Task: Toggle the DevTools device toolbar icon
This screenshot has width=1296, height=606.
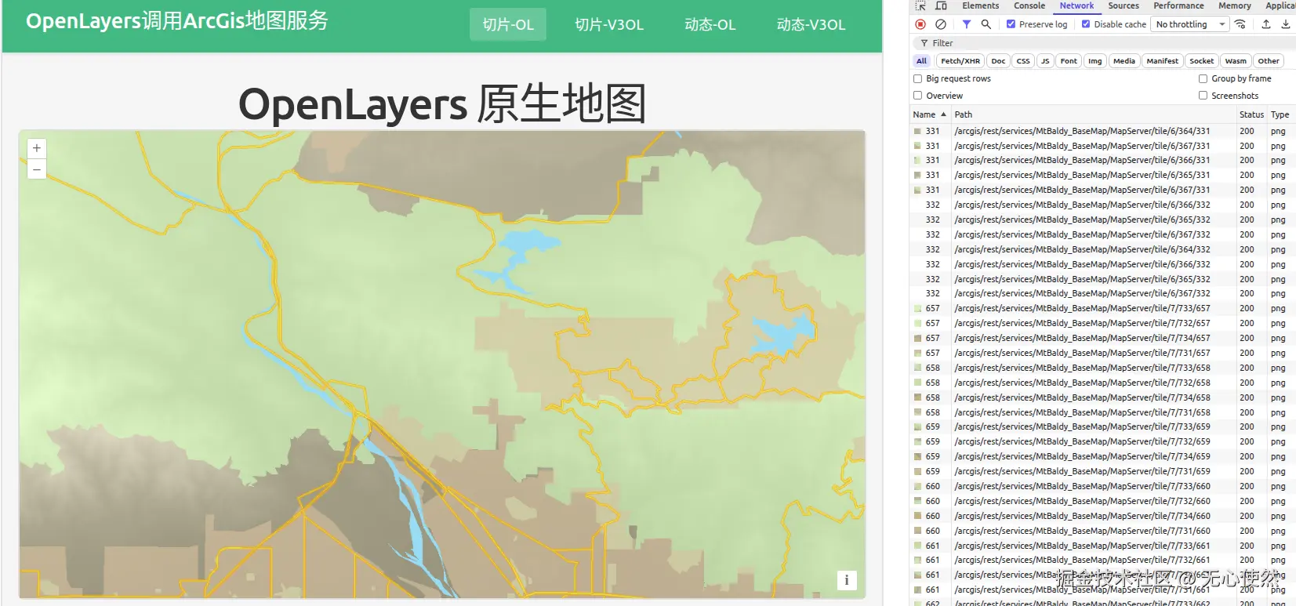Action: (x=941, y=5)
